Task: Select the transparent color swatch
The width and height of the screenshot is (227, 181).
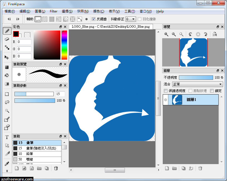Action: click(x=27, y=35)
